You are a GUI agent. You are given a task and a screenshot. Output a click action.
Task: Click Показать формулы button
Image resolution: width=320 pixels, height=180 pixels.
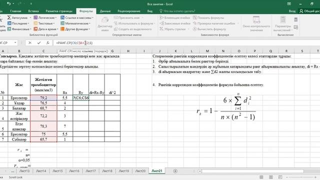pos(208,18)
